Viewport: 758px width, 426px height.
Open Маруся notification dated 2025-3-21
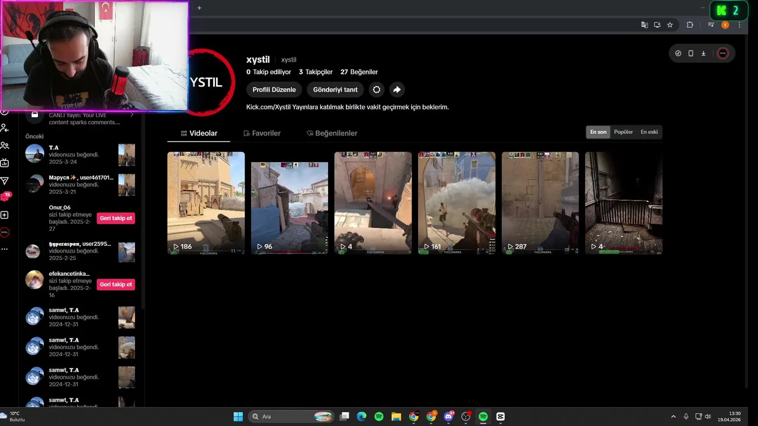pos(80,185)
